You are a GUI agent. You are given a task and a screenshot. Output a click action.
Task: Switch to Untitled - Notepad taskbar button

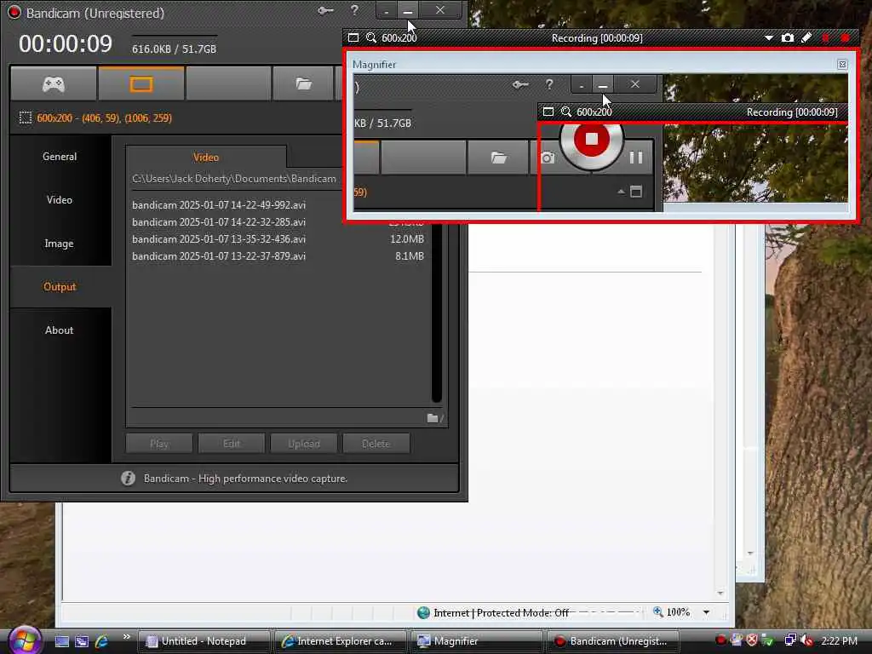point(204,641)
